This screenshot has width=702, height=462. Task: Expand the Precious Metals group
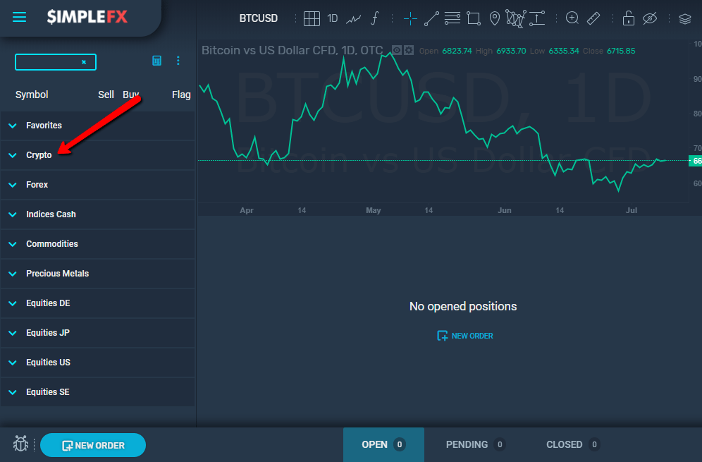click(97, 274)
